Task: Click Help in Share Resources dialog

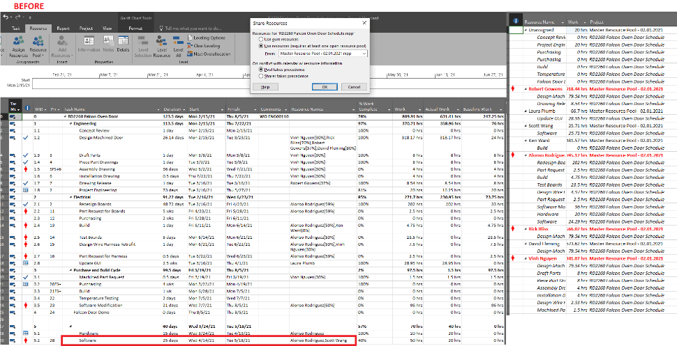Action: coord(265,87)
